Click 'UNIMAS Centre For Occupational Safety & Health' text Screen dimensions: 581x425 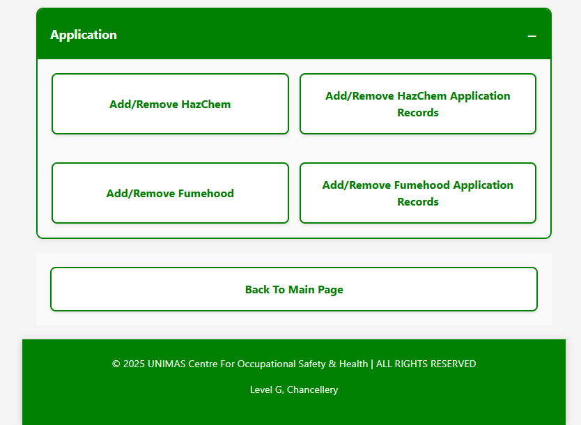click(x=258, y=364)
